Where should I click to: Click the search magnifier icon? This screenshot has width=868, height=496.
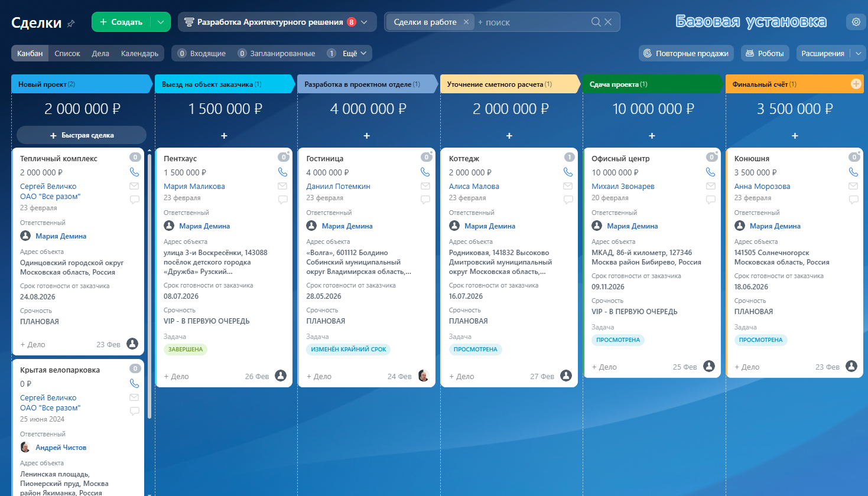[x=596, y=22]
